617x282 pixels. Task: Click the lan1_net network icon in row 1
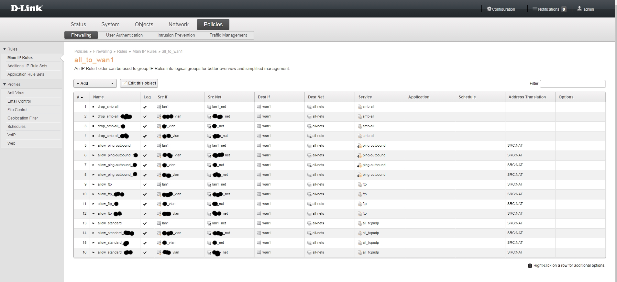[x=209, y=107]
